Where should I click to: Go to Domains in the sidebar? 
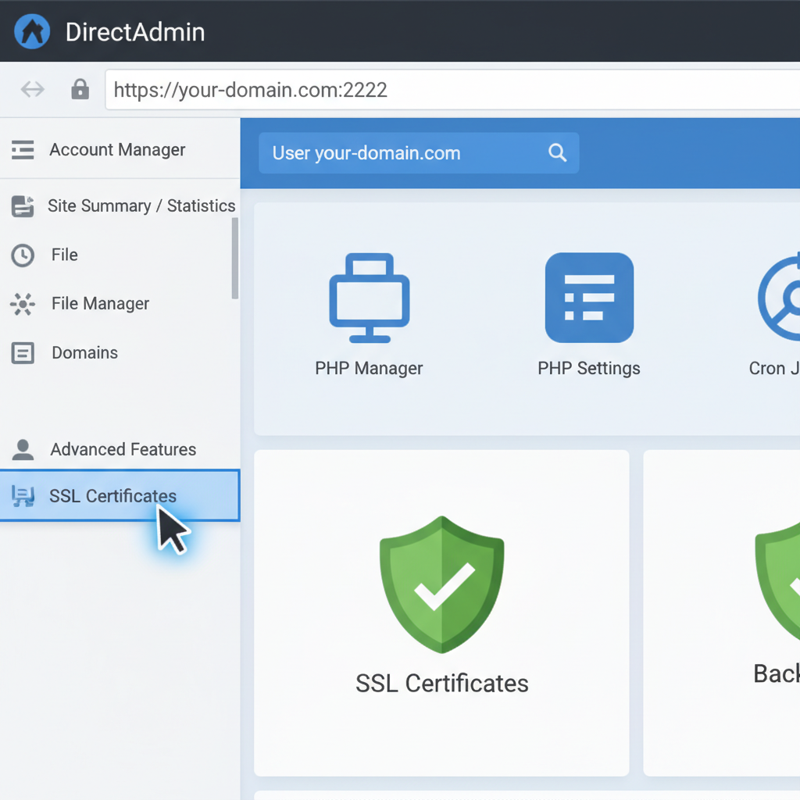click(84, 353)
